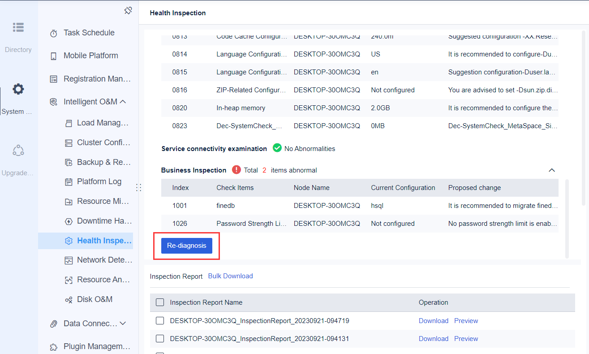Collapse the Intelligent O&M menu chevron
The width and height of the screenshot is (589, 354).
coord(123,102)
